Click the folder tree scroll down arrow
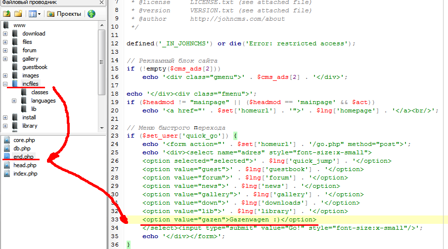448x249 pixels. (102, 128)
